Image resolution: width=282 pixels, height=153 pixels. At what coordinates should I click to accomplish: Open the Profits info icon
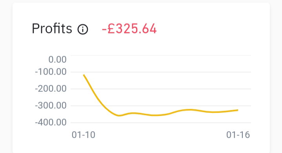[83, 29]
